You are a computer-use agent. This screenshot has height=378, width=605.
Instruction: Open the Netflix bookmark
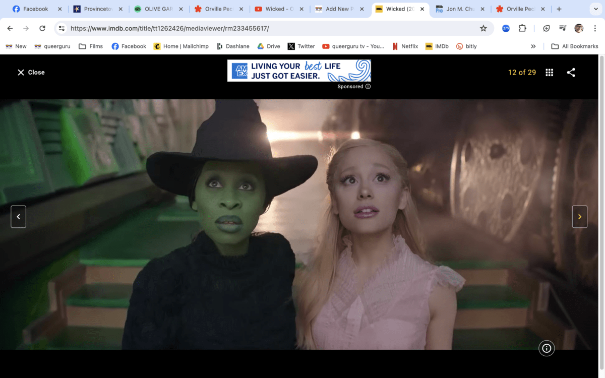click(x=405, y=46)
